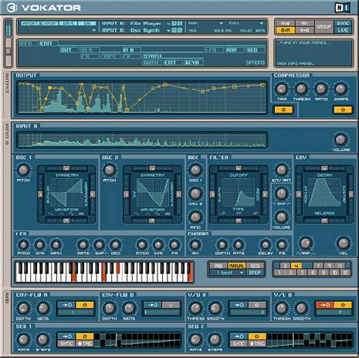Toggle SYNC in the SEQ 1 section
The image size is (359, 358).
click(x=67, y=344)
